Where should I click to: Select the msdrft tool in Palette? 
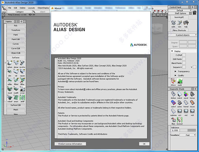click(16, 89)
